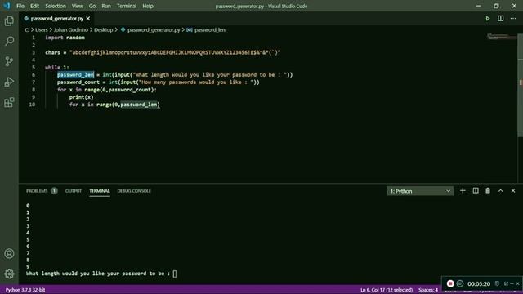Open the Run and Debug view
523x294 pixels.
pos(9,82)
